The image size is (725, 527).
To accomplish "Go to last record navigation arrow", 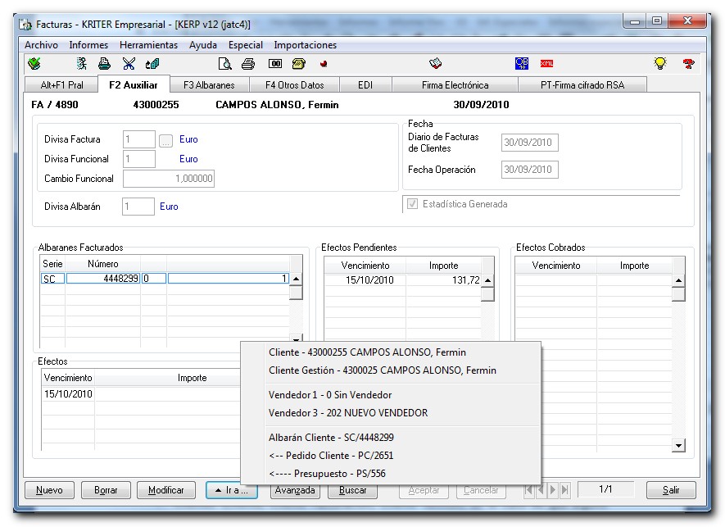I will pyautogui.click(x=564, y=490).
